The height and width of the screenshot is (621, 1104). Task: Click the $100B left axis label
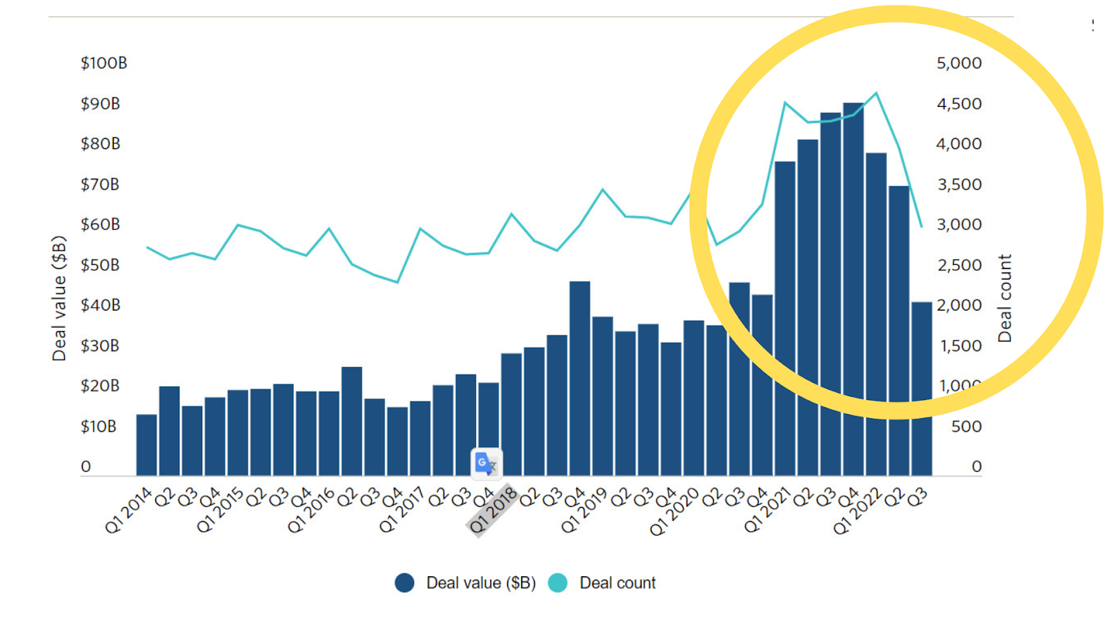(x=103, y=63)
